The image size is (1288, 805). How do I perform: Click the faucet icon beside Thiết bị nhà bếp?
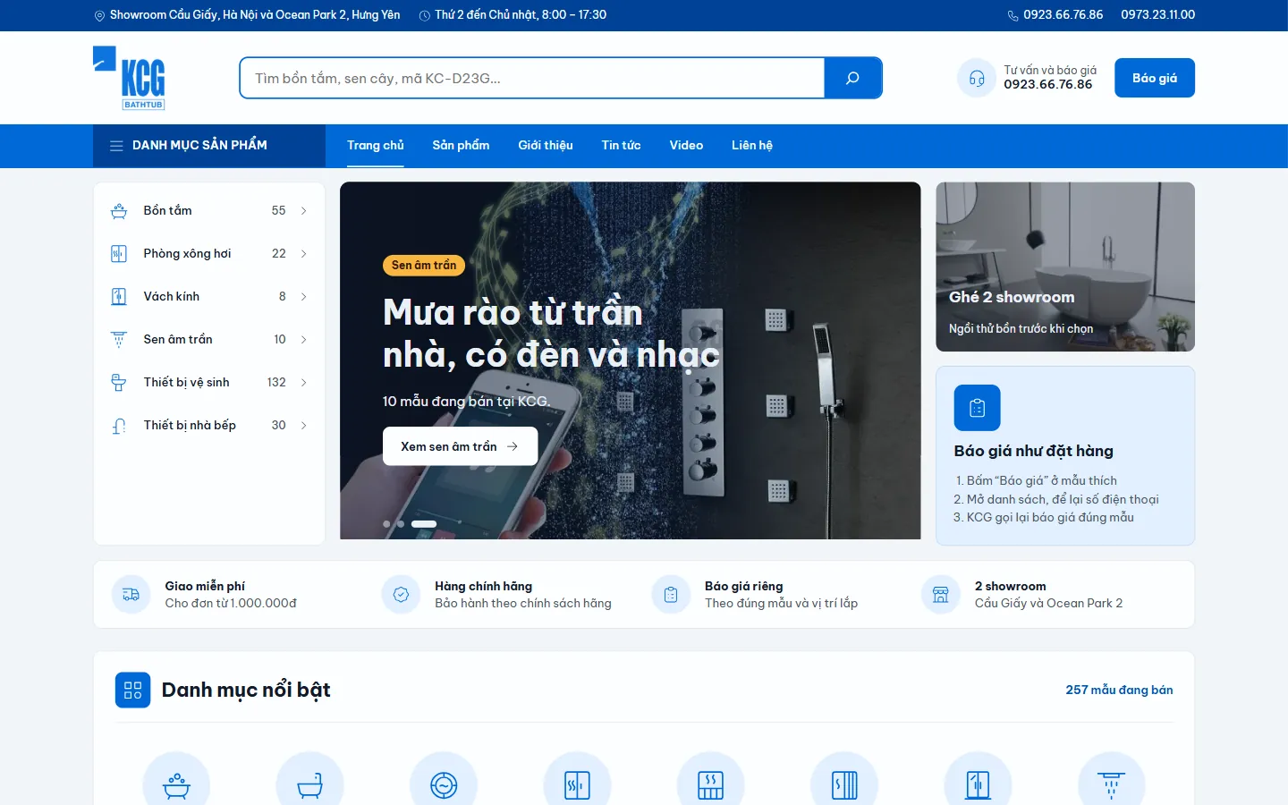click(119, 426)
